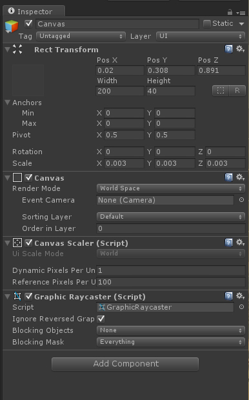Click Anchors Min X field
The height and width of the screenshot is (400, 249).
tap(124, 113)
